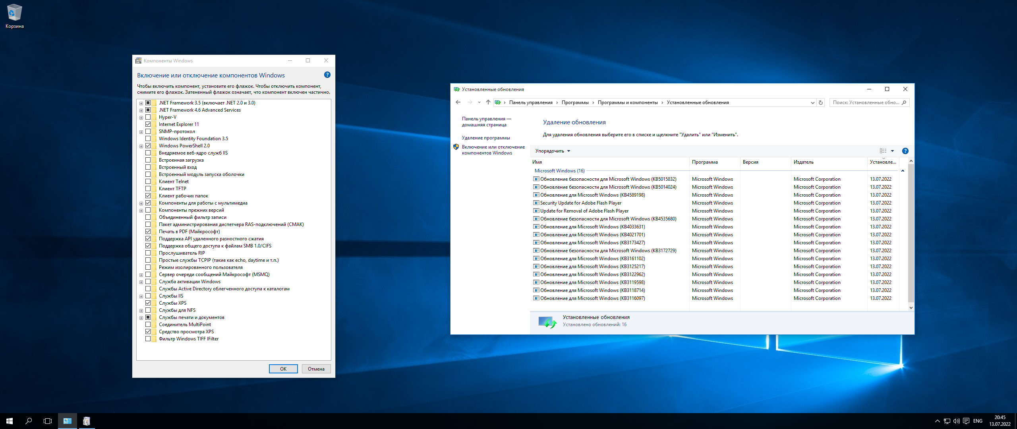
Task: Click the Control Panel icon in address bar
Action: pos(498,102)
